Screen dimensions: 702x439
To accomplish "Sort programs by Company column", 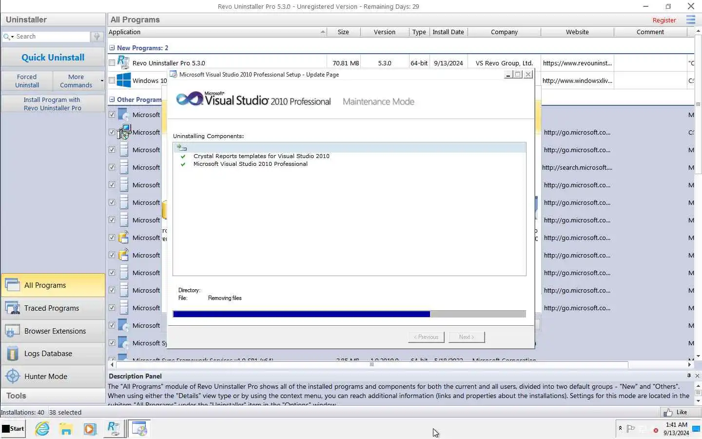I will coord(504,32).
